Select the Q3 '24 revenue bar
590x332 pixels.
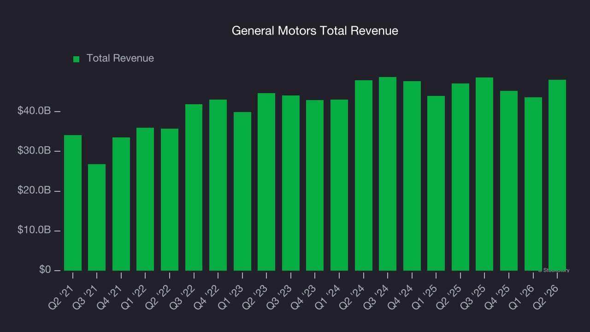[x=388, y=174]
